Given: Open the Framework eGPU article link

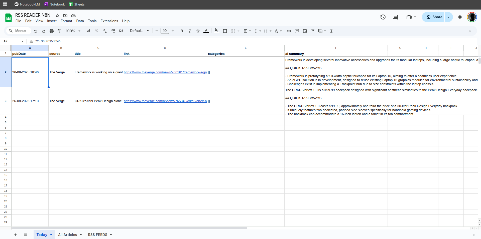Looking at the screenshot, I should tap(165, 72).
